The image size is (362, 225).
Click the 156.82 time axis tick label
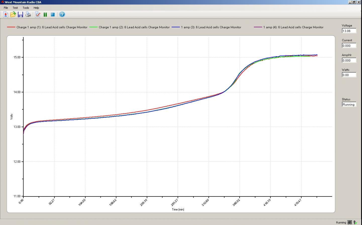point(113,202)
